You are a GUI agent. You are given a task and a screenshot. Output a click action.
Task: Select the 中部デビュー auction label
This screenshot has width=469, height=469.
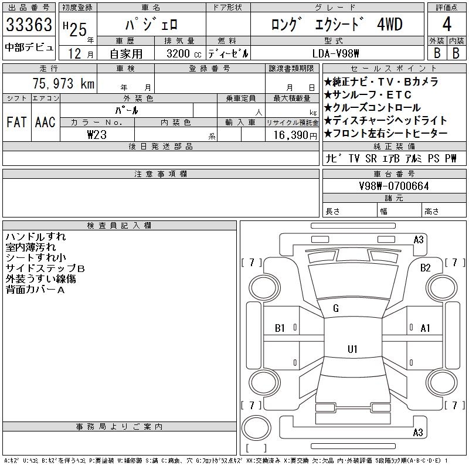click(x=29, y=47)
